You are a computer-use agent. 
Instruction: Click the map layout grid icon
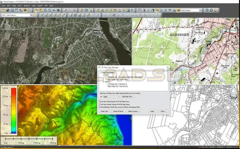(140, 10)
